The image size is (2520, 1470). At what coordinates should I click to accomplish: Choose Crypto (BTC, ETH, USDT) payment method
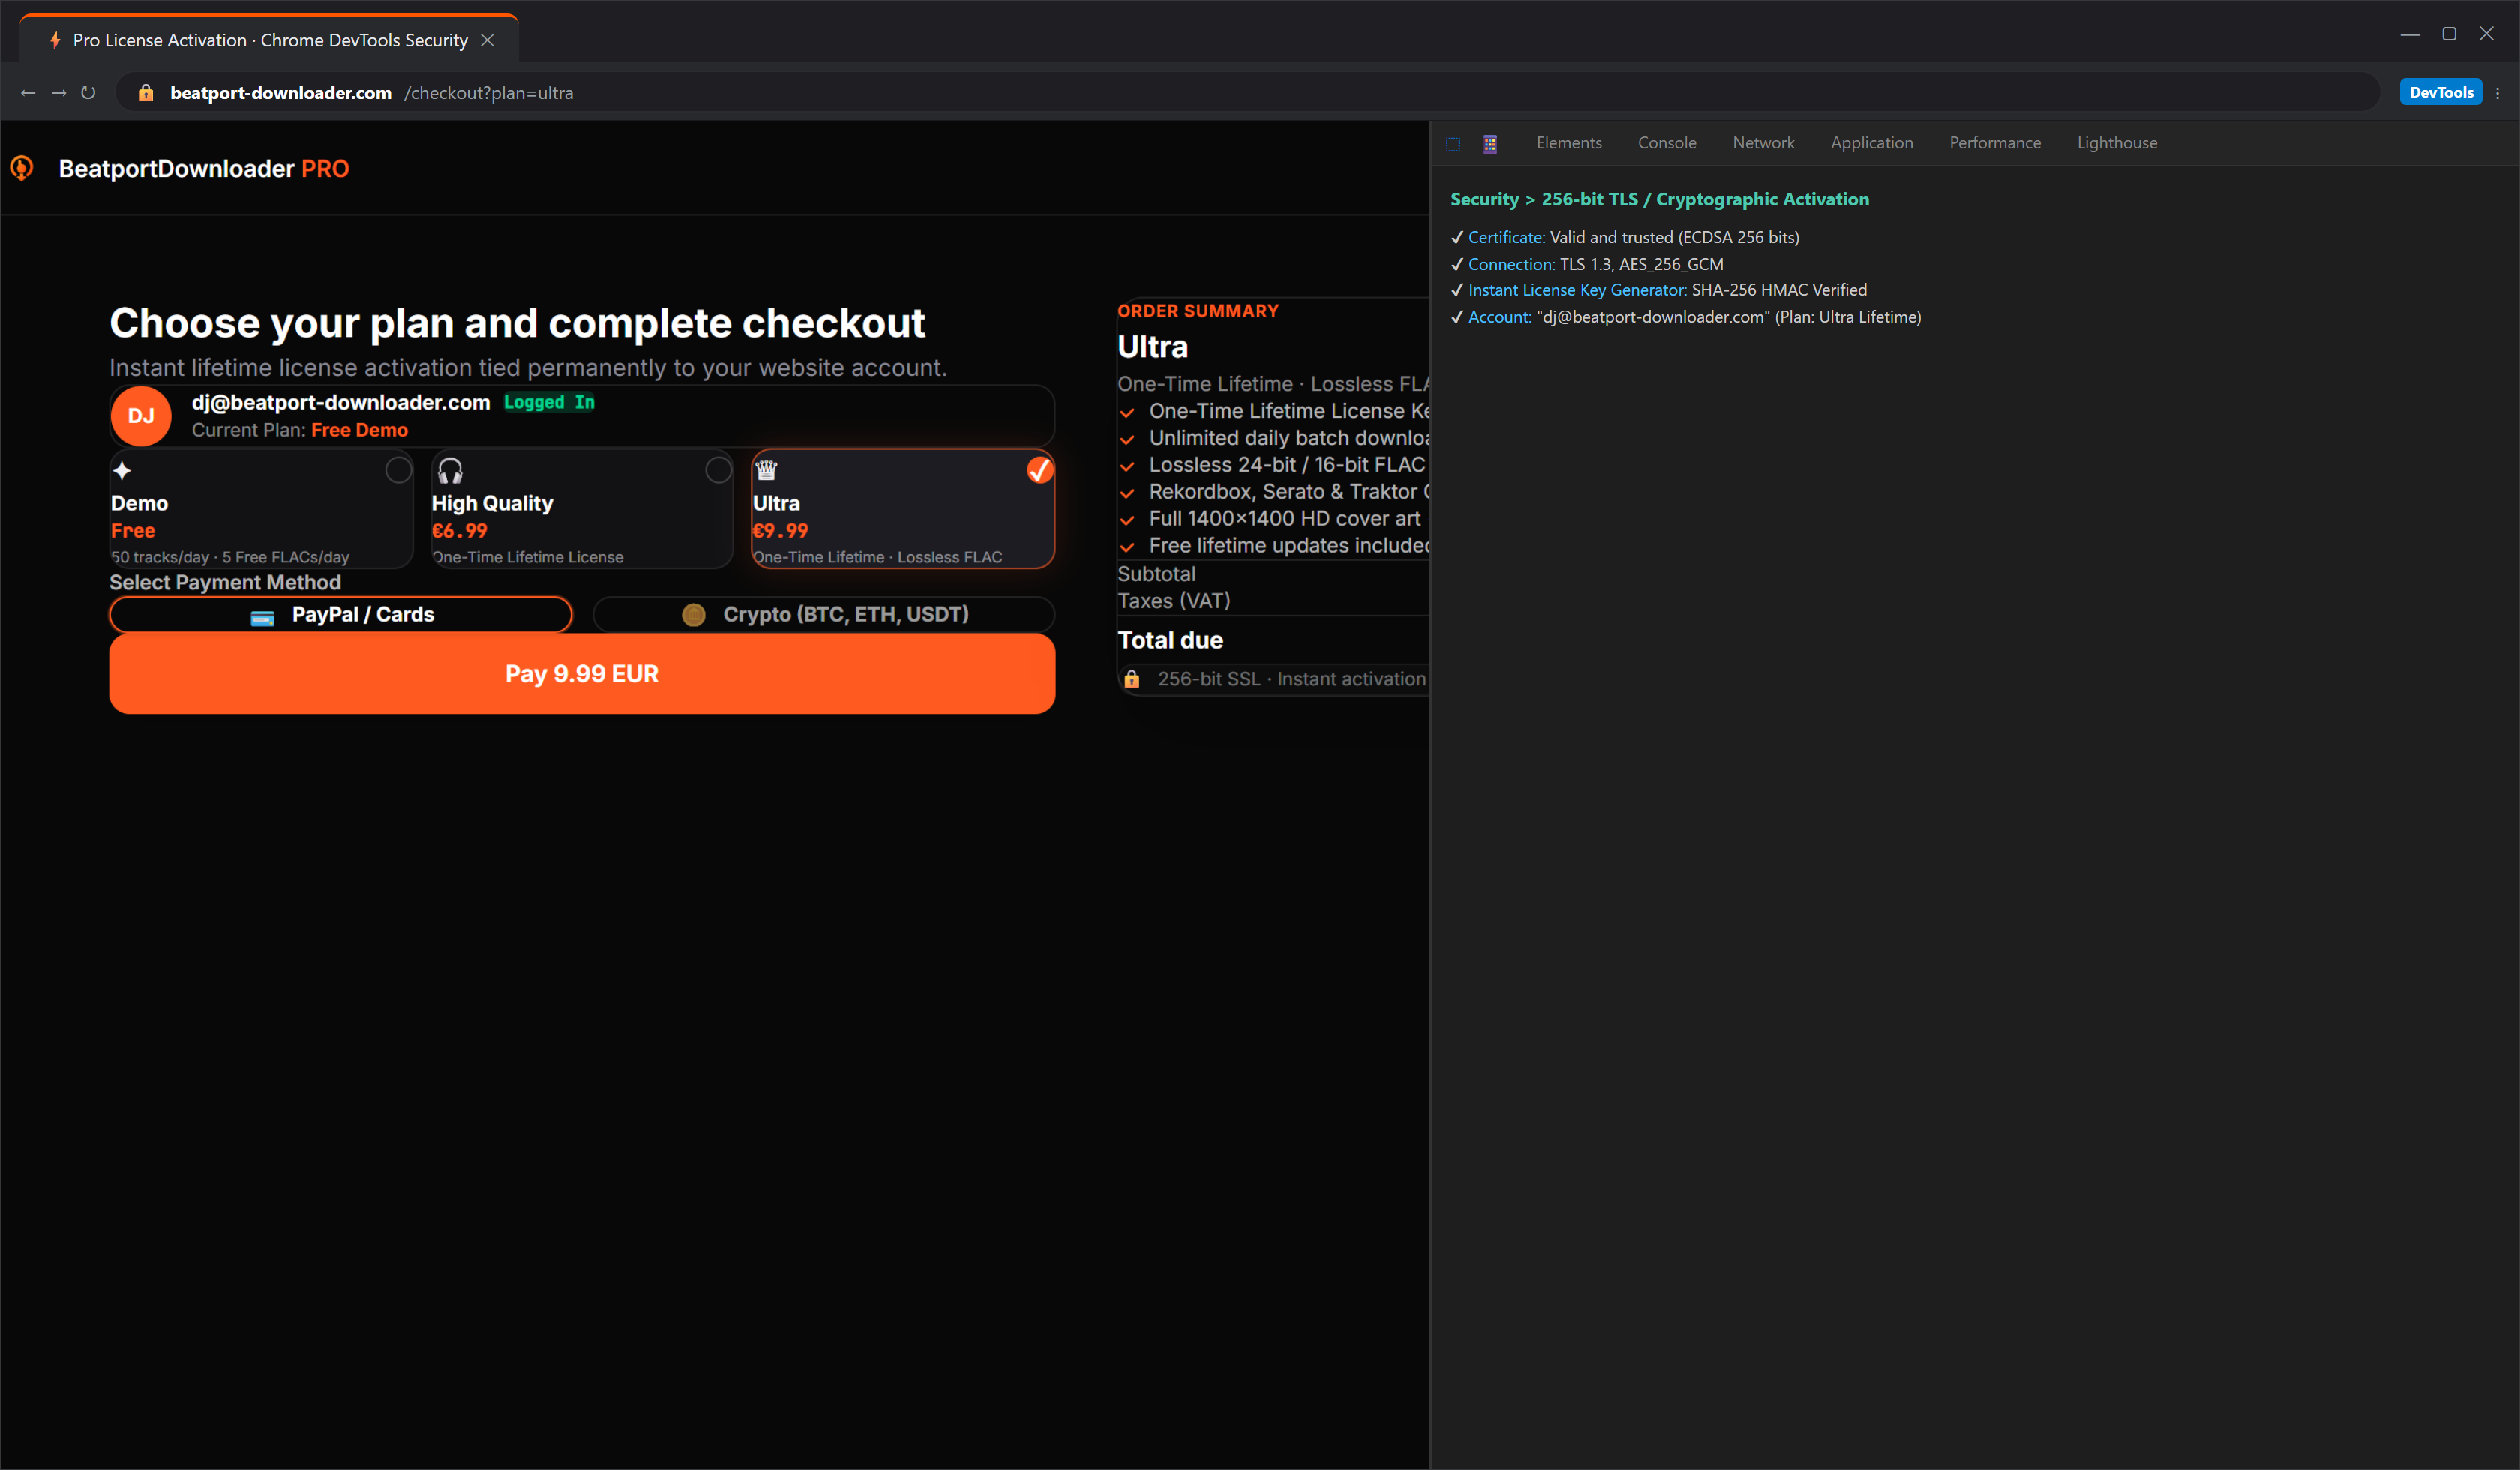(x=824, y=615)
